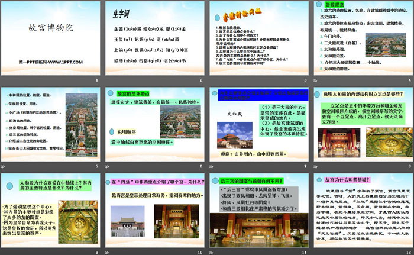Click the slide number "12" label
The height and width of the screenshot is (255, 414).
coord(409,253)
